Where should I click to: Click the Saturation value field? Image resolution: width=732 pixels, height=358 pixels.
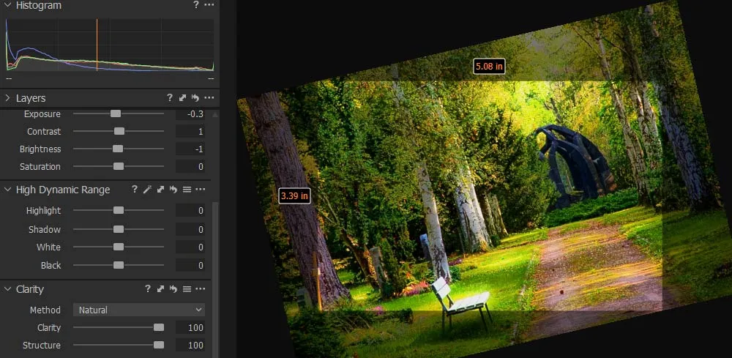point(190,167)
